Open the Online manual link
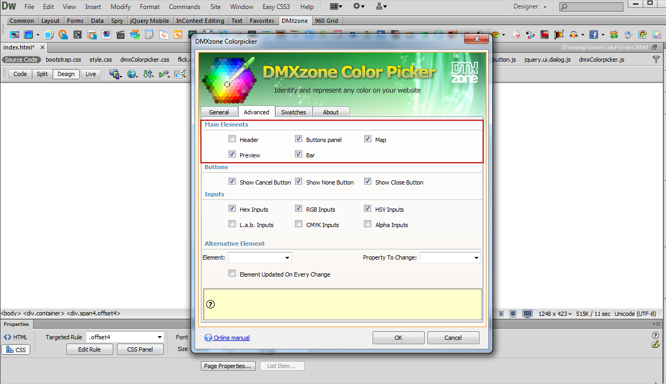This screenshot has height=384, width=666. point(232,338)
